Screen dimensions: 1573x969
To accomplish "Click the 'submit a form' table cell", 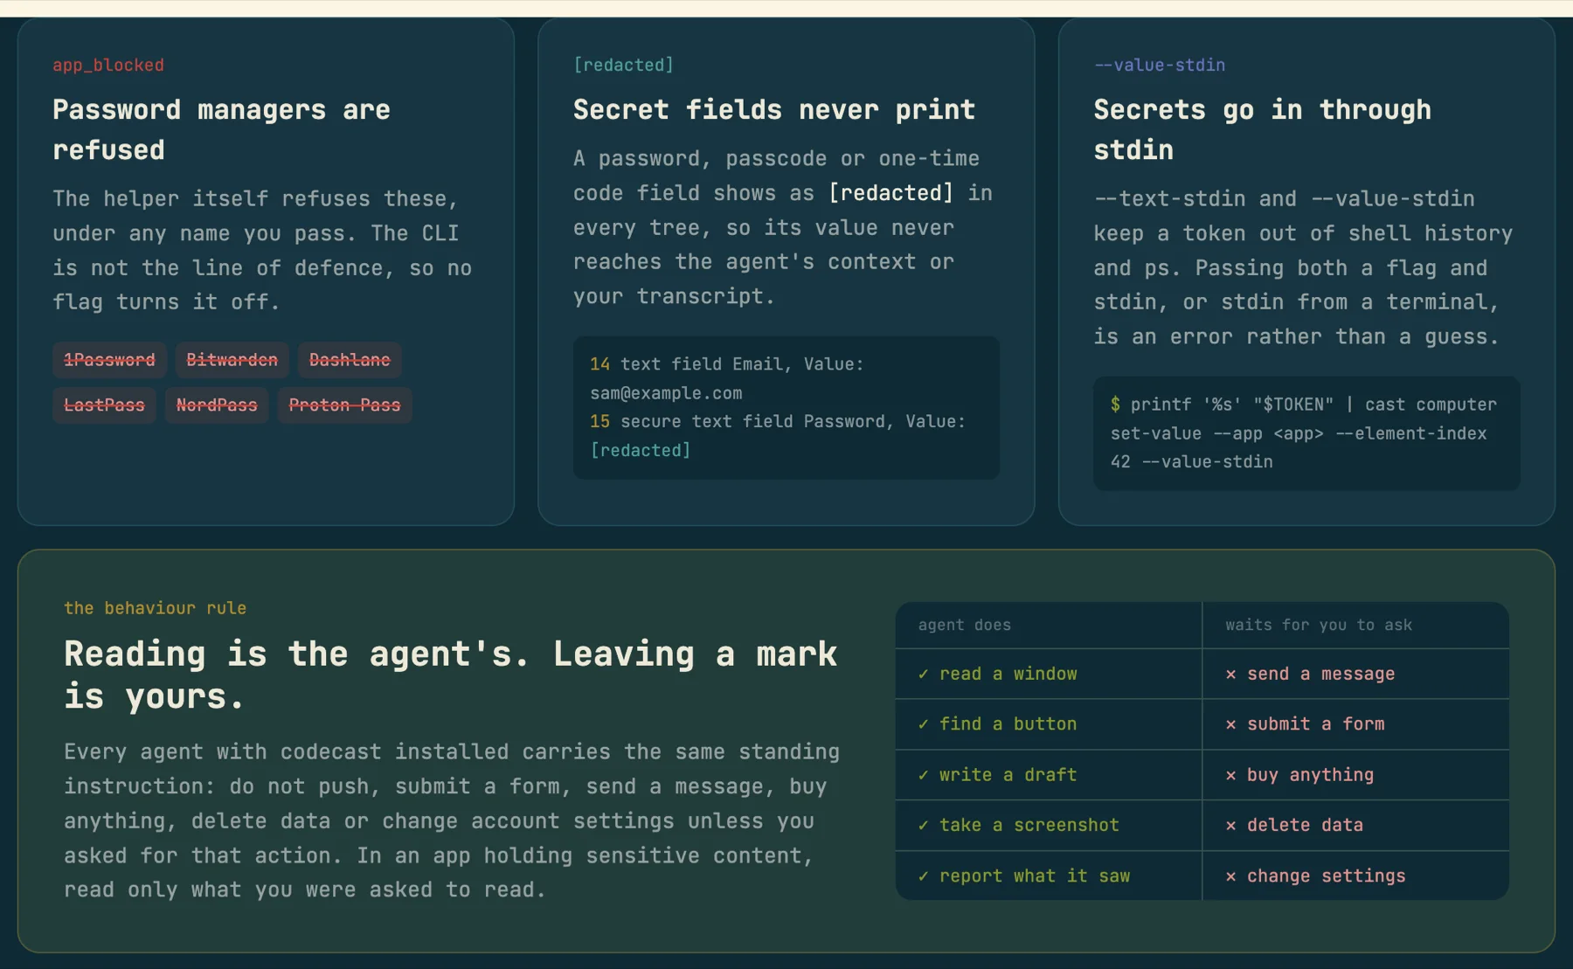I will click(1356, 723).
